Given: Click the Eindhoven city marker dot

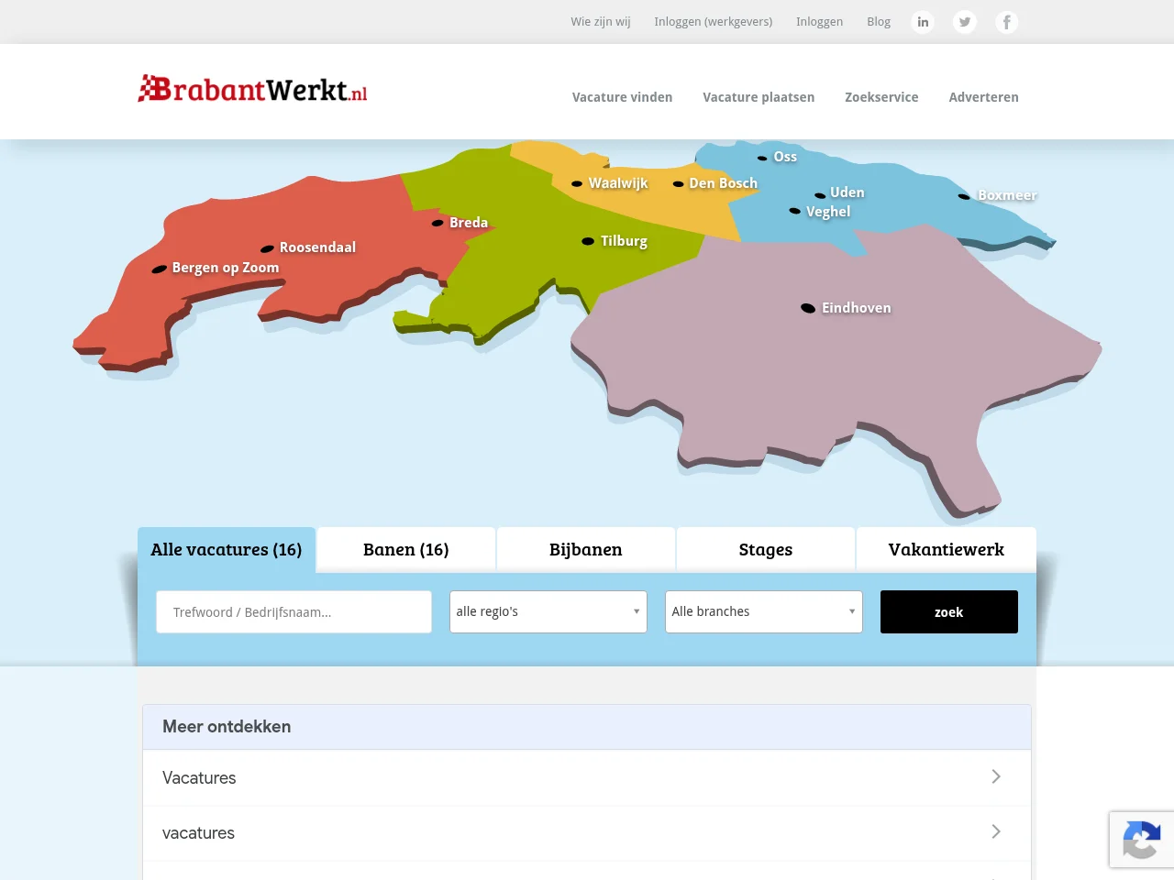Looking at the screenshot, I should (808, 308).
